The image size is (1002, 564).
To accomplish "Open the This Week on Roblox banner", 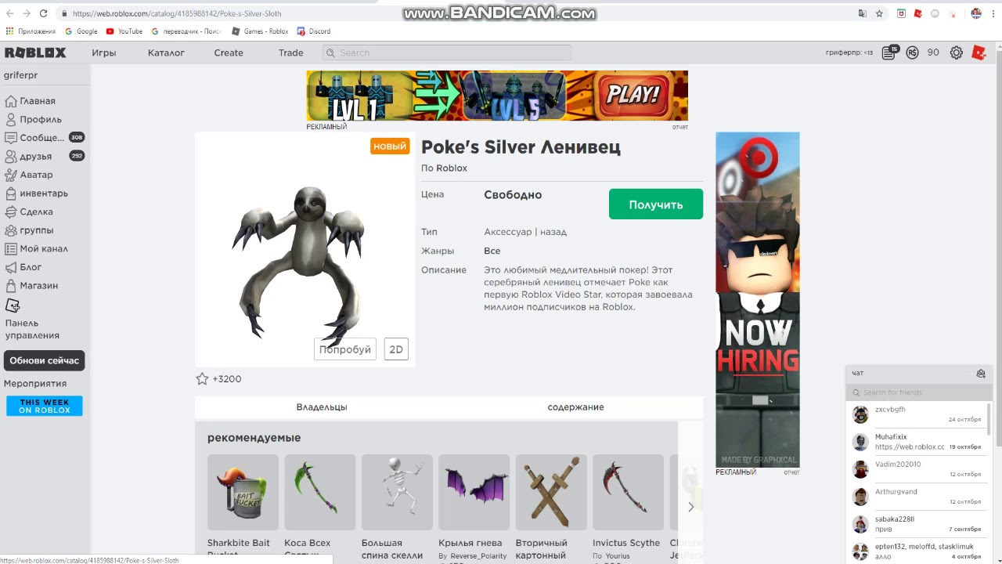I will point(45,406).
